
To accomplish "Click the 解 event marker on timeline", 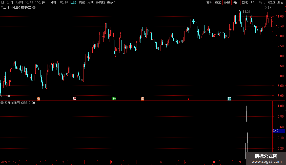I will (x=229, y=99).
